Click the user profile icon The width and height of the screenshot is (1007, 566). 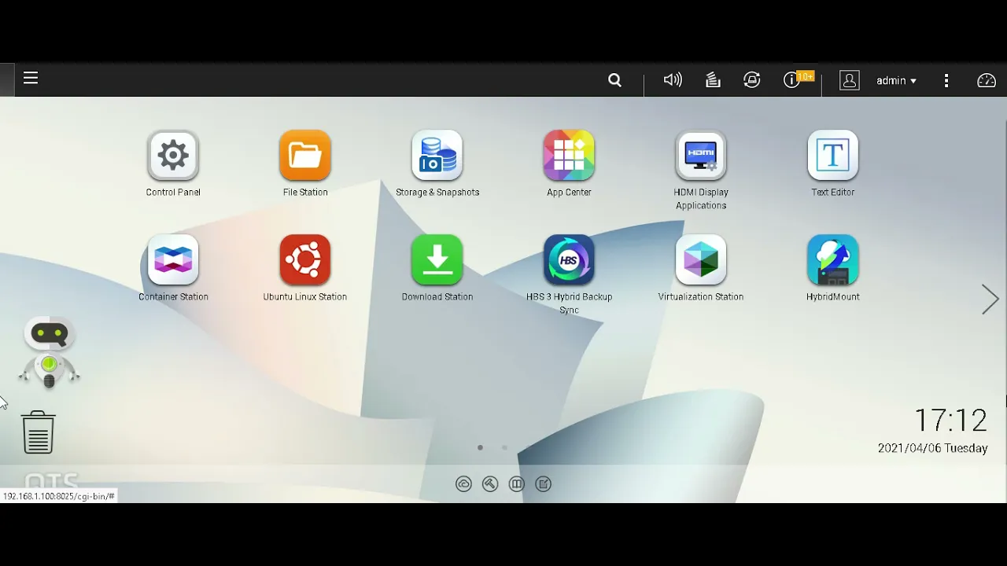coord(850,80)
